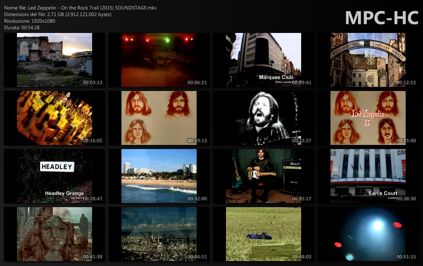The image size is (423, 266).
Task: Click the MPC-HC logo text
Action: coord(382,18)
